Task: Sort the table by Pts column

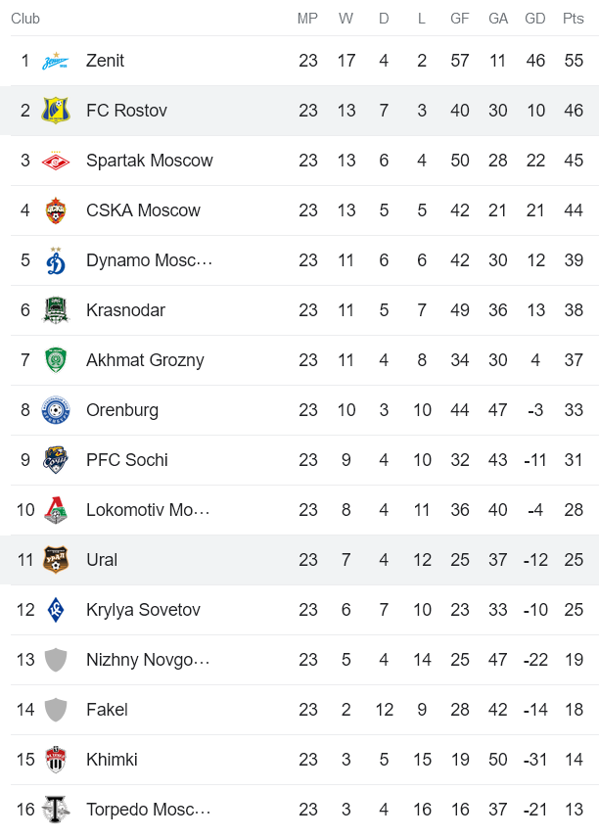Action: pyautogui.click(x=573, y=18)
